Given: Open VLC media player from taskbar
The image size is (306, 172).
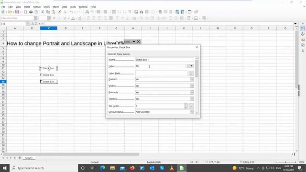Looking at the screenshot, I should (172, 168).
